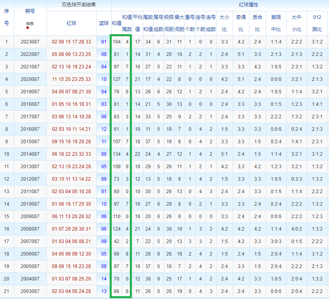Click the 012路比 column header
This screenshot has width=329, height=299.
[317, 23]
